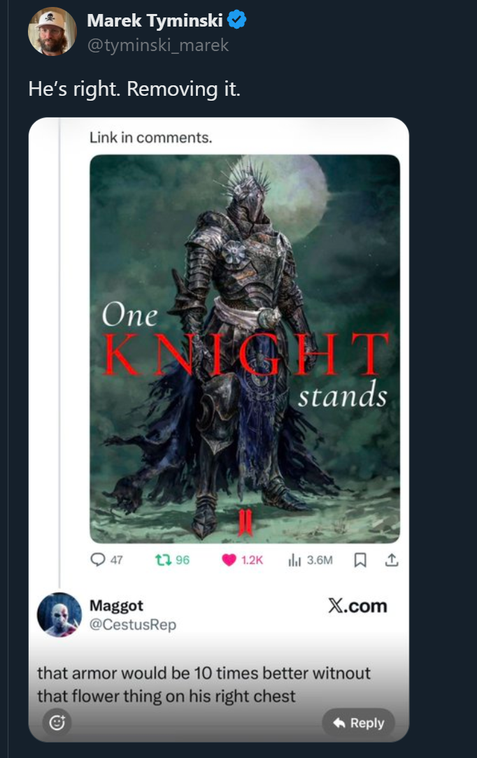Open the 3.6M views analytics icon
The height and width of the screenshot is (758, 477).
(x=294, y=560)
